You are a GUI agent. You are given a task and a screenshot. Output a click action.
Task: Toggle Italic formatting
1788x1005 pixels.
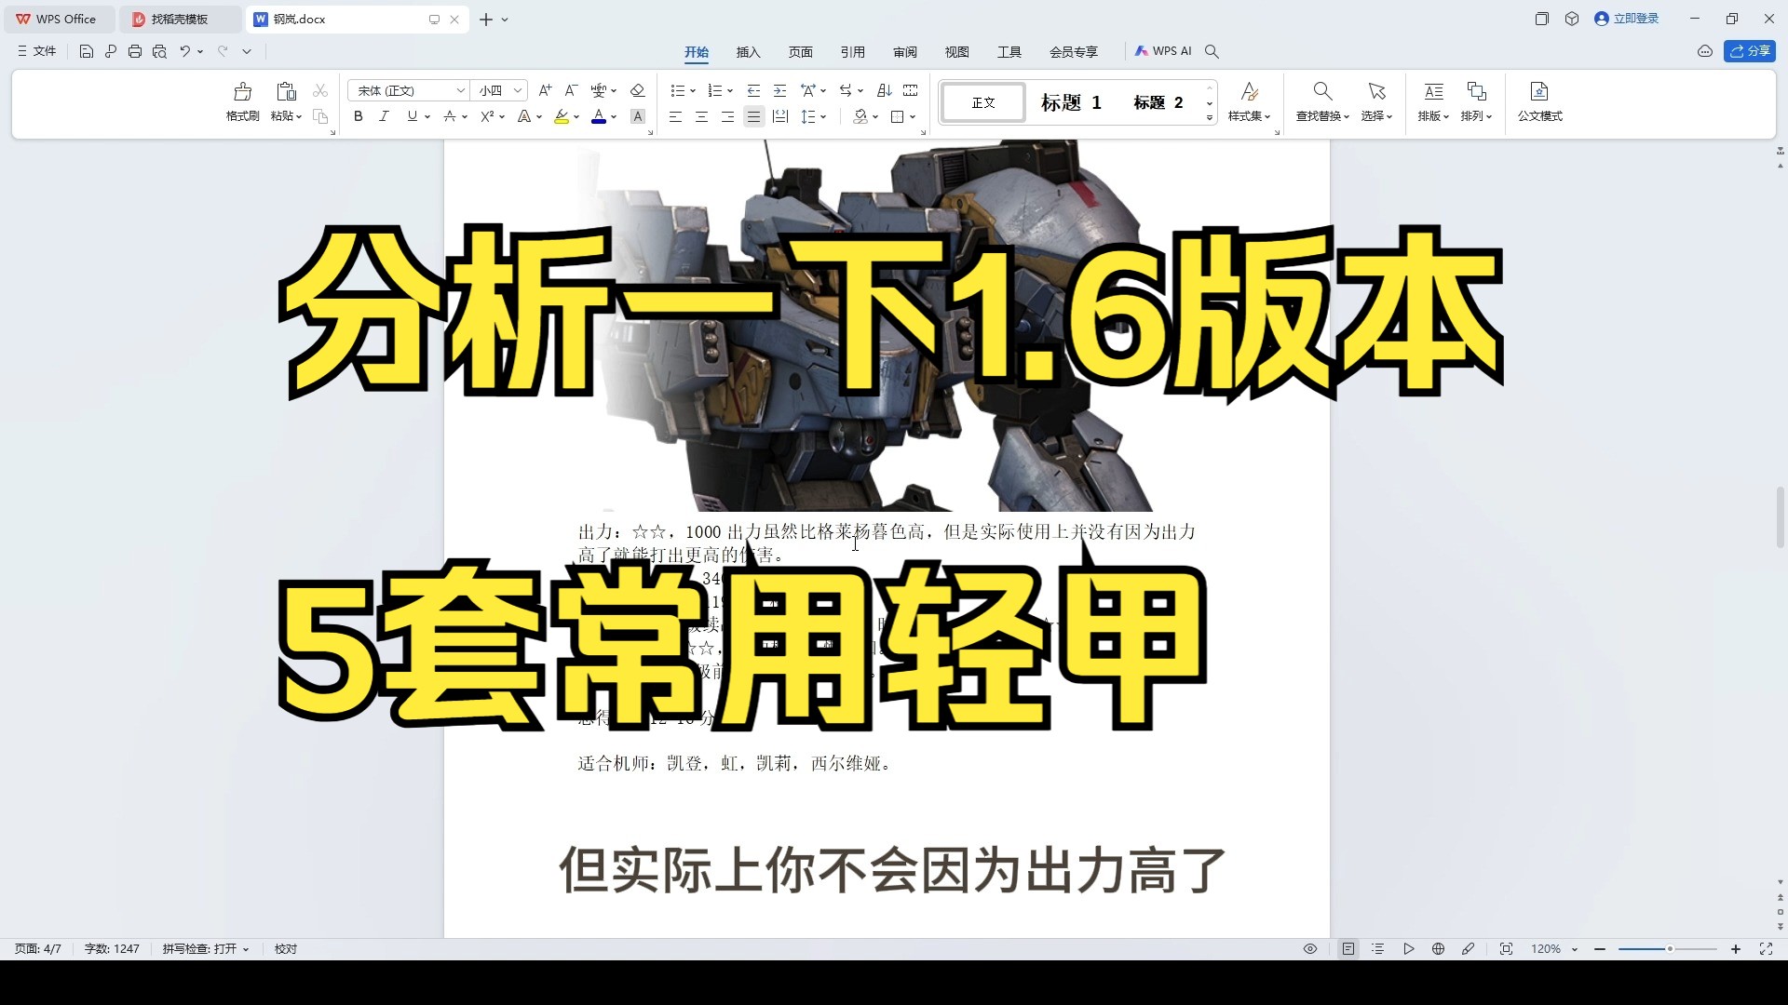click(x=384, y=116)
